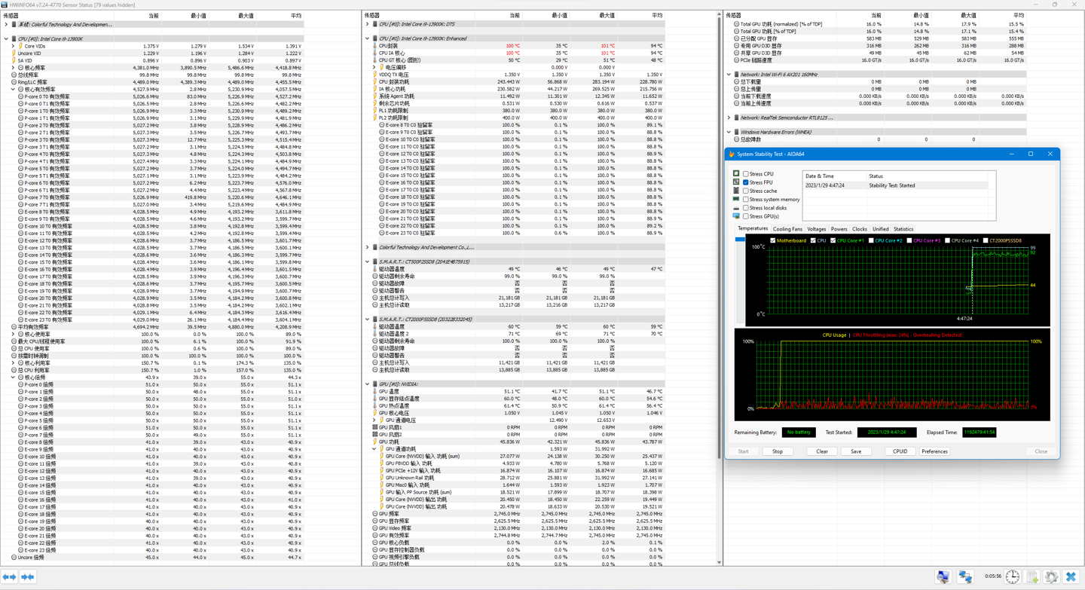Toggle the CPU Core #2 graph legend checkbox
Image resolution: width=1085 pixels, height=590 pixels.
click(871, 240)
